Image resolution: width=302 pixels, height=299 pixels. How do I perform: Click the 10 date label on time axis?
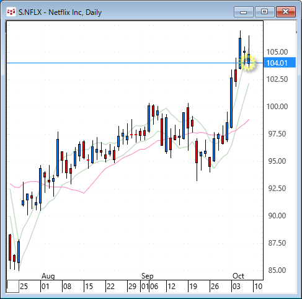258,287
